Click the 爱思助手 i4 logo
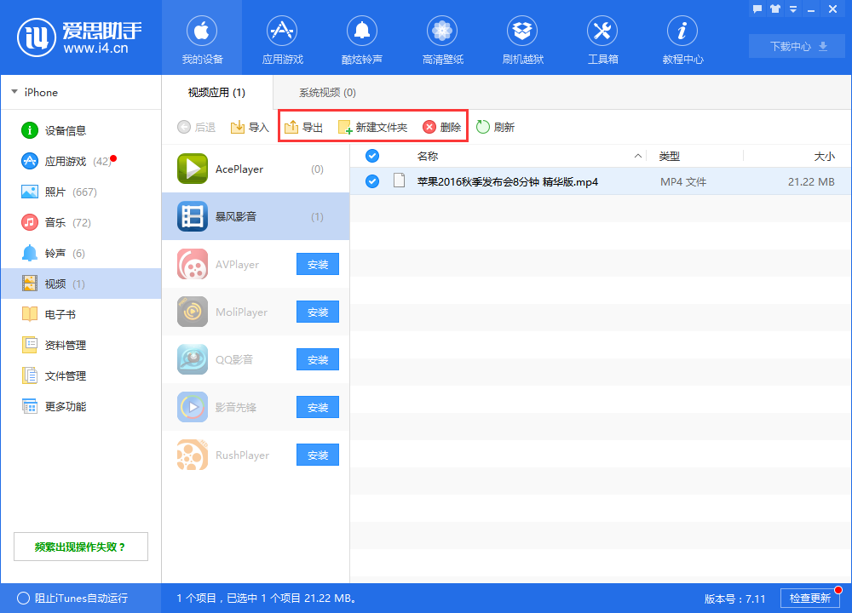This screenshot has height=613, width=852. [80, 37]
